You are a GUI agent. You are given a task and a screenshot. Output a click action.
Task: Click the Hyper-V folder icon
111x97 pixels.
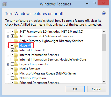tap(16, 46)
